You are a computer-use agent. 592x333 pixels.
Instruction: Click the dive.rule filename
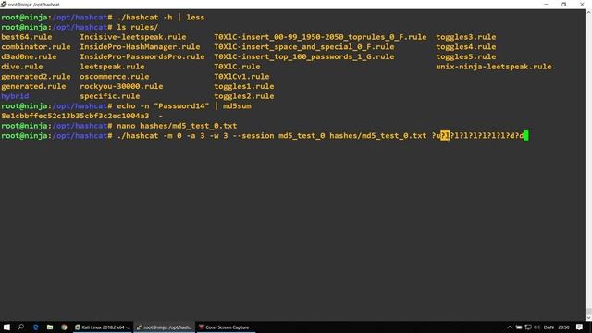click(x=22, y=67)
